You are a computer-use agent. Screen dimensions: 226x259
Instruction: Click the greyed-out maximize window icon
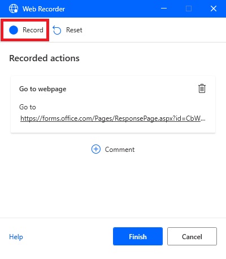point(189,9)
